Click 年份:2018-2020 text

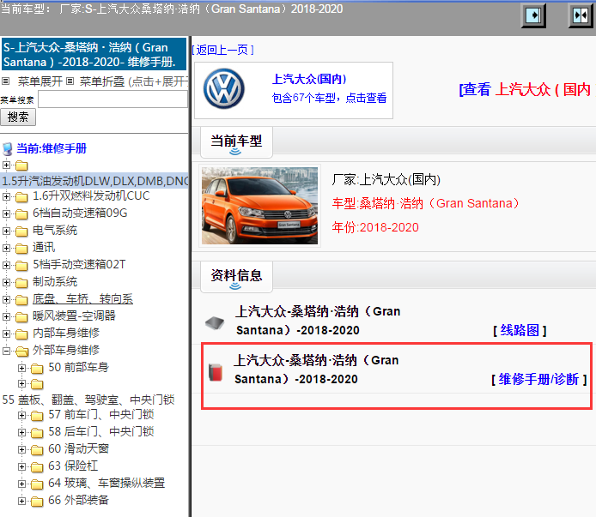[375, 227]
